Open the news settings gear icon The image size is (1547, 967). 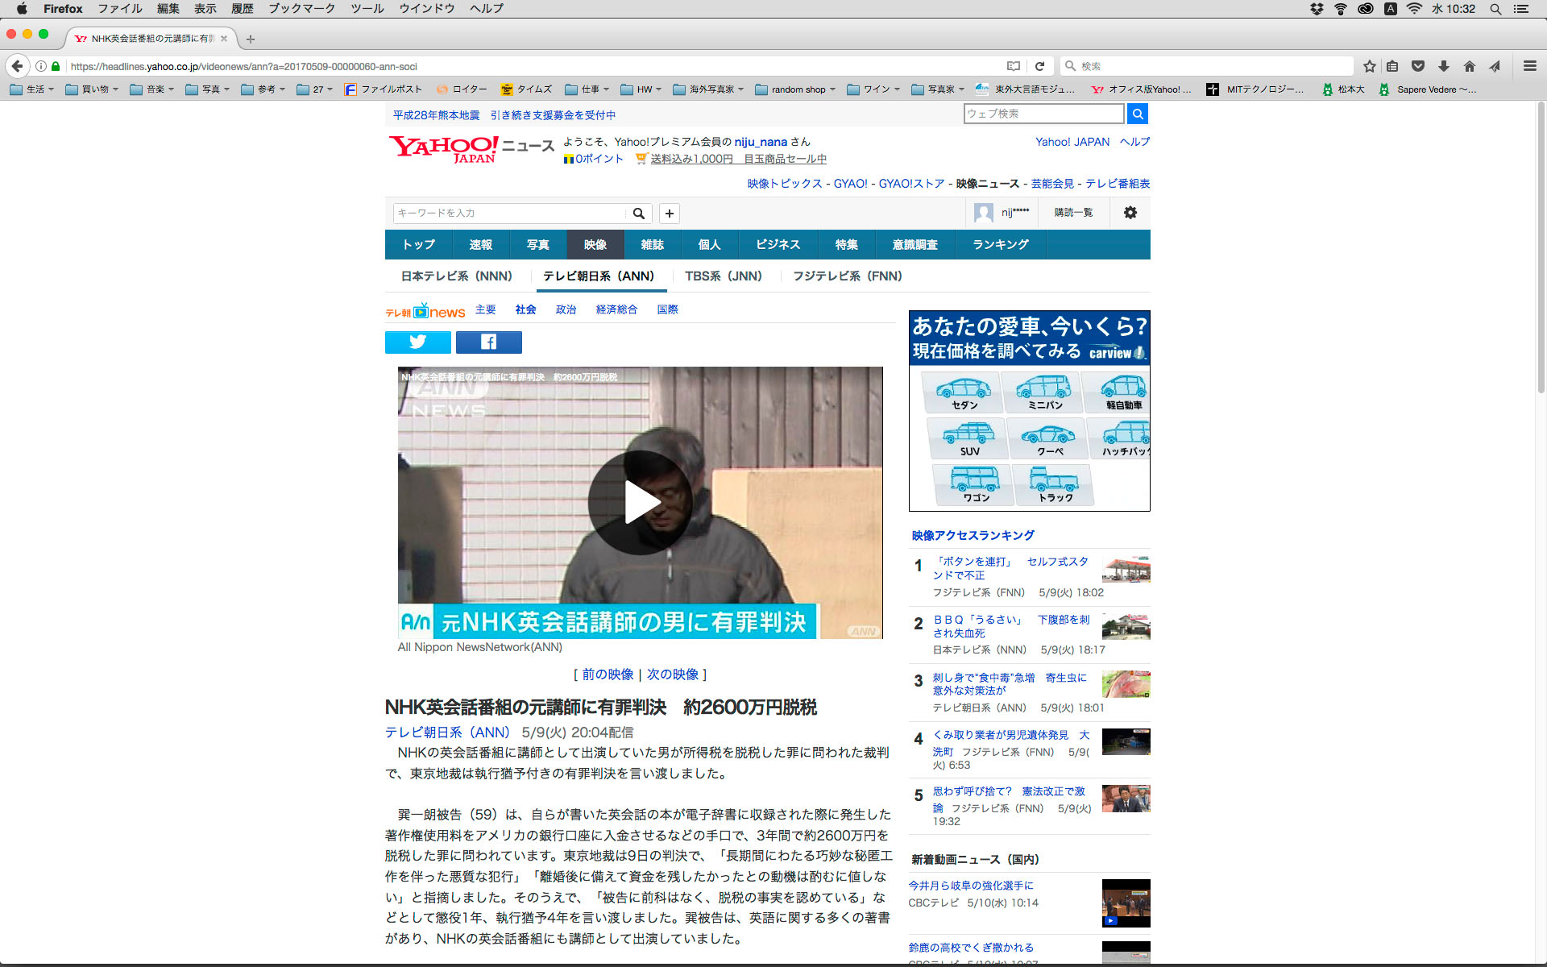1130,213
